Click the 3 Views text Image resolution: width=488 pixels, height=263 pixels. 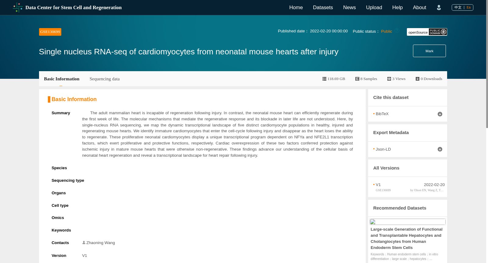coord(399,79)
